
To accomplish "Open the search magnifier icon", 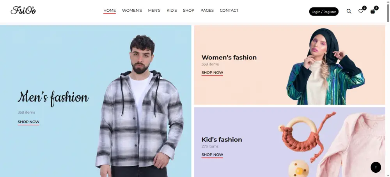I will [349, 11].
